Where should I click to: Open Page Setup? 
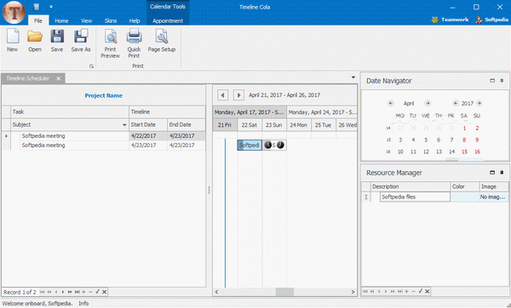tap(162, 40)
